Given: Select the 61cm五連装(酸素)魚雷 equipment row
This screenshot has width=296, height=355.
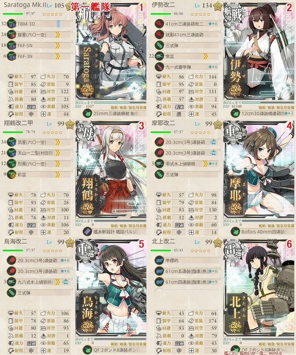Looking at the screenshot, I should (187, 271).
